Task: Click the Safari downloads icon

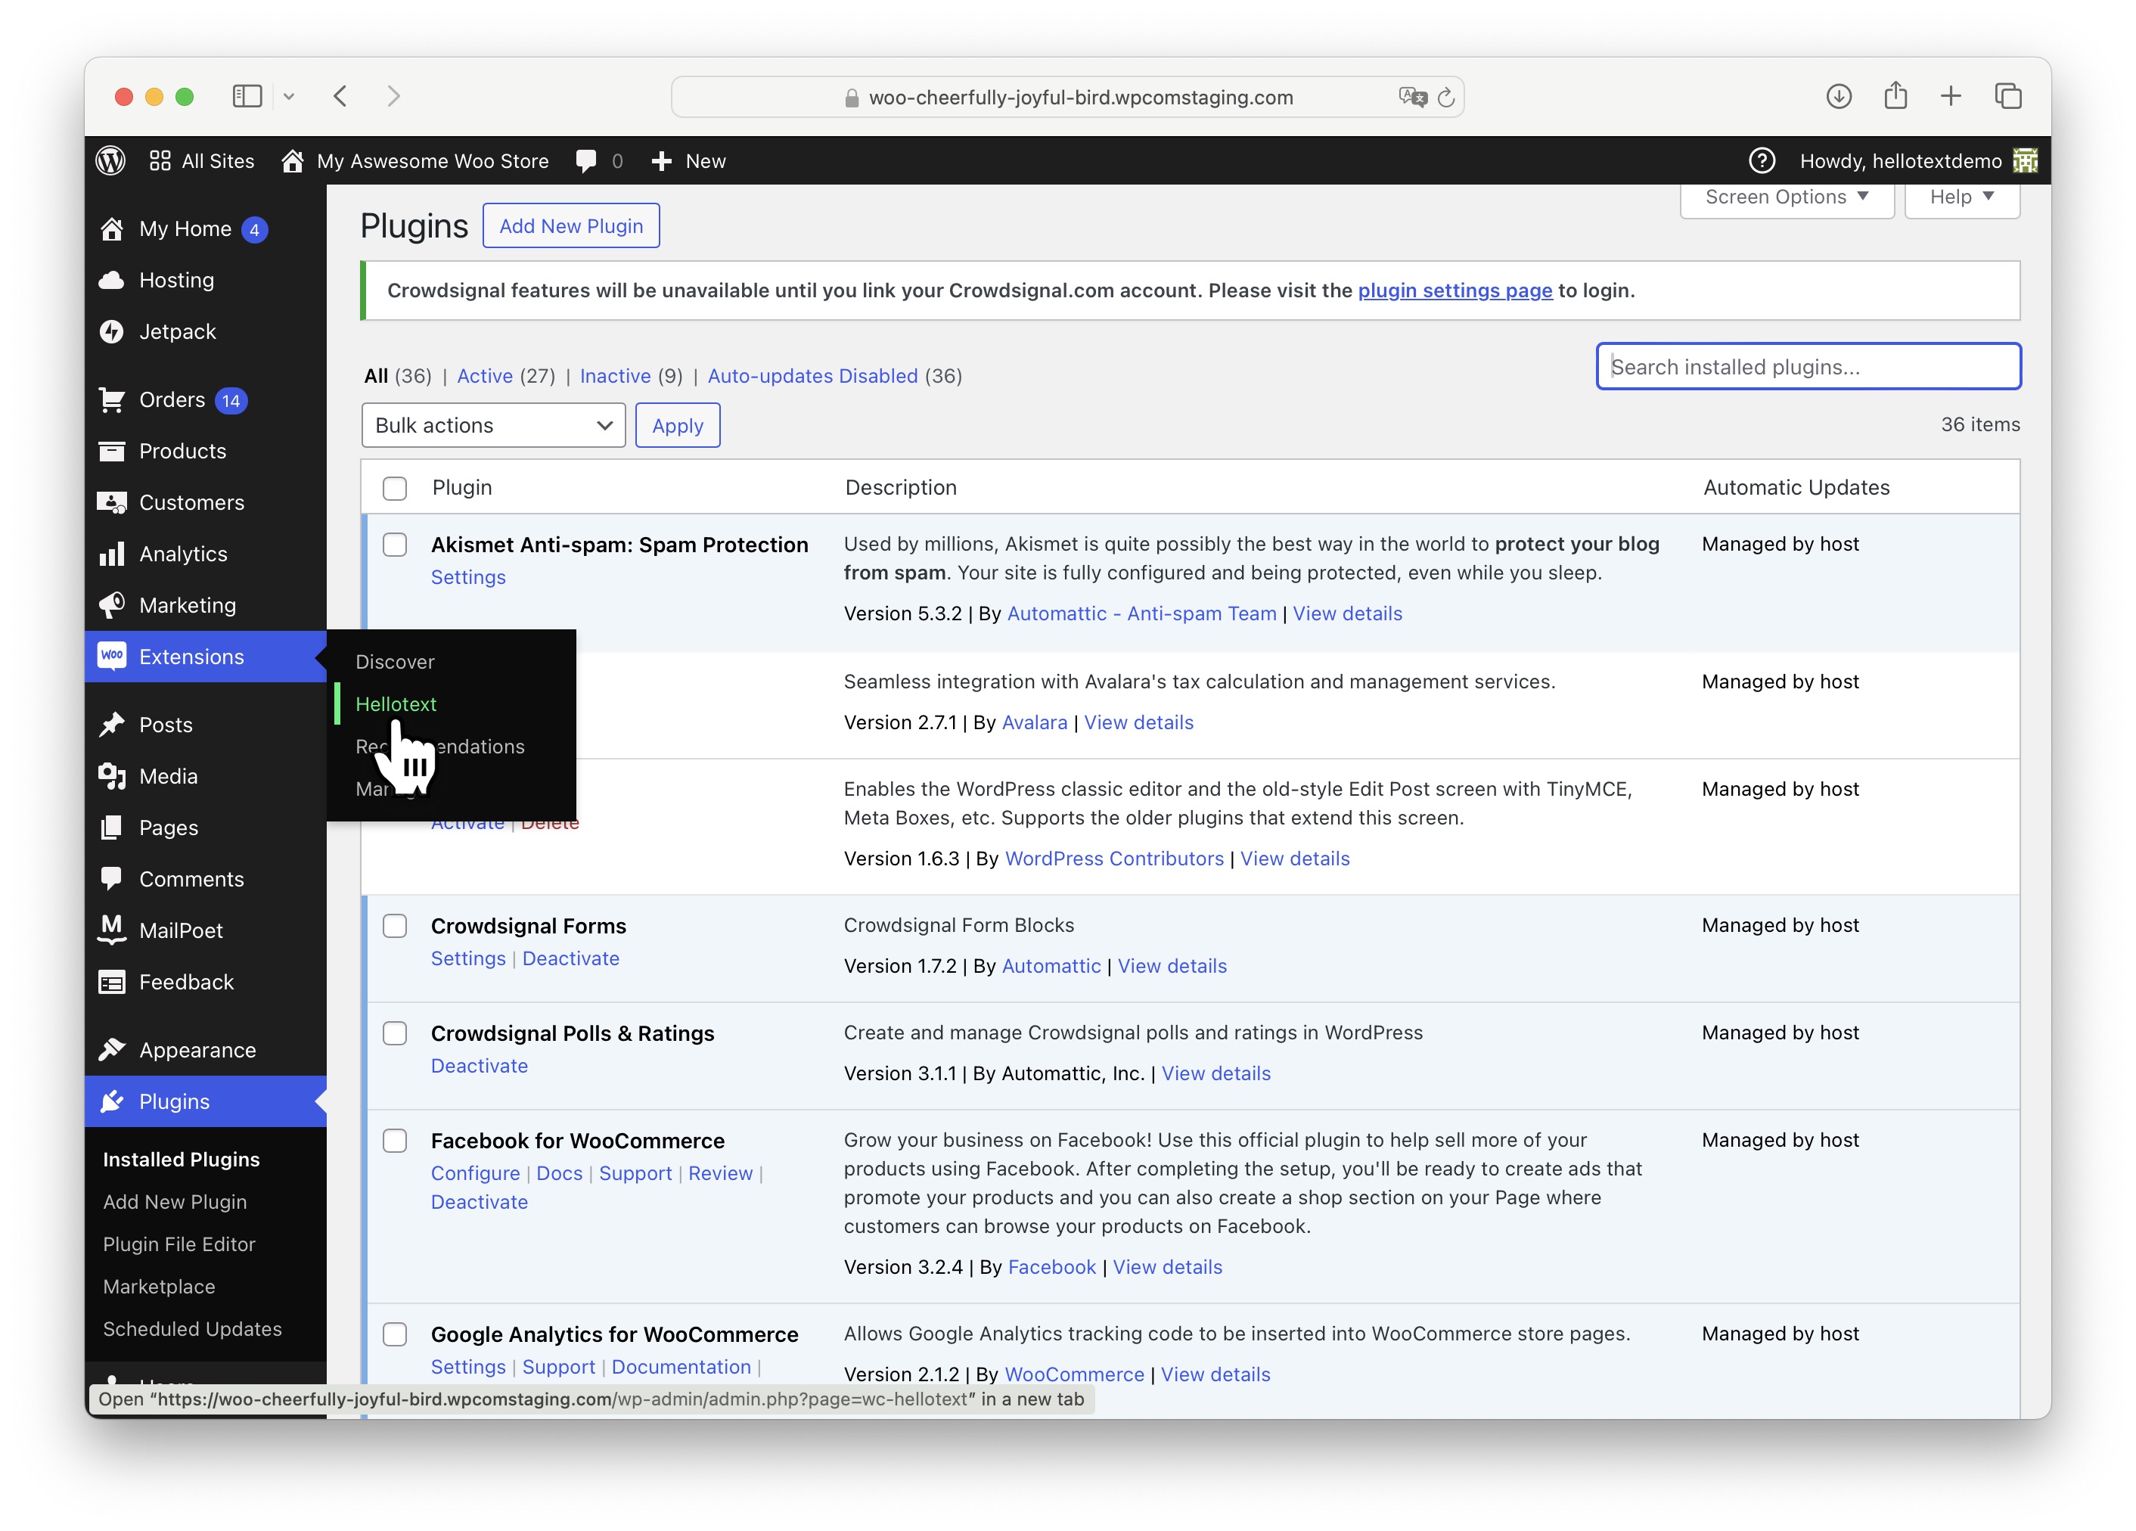Action: (1839, 96)
